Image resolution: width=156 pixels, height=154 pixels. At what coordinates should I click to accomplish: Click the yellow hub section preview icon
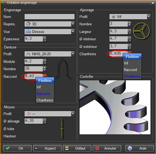click(x=62, y=129)
